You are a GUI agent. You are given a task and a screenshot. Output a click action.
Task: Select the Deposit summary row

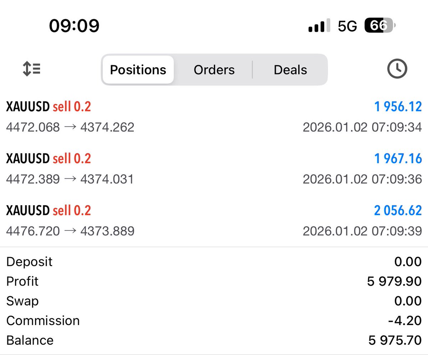tap(214, 262)
